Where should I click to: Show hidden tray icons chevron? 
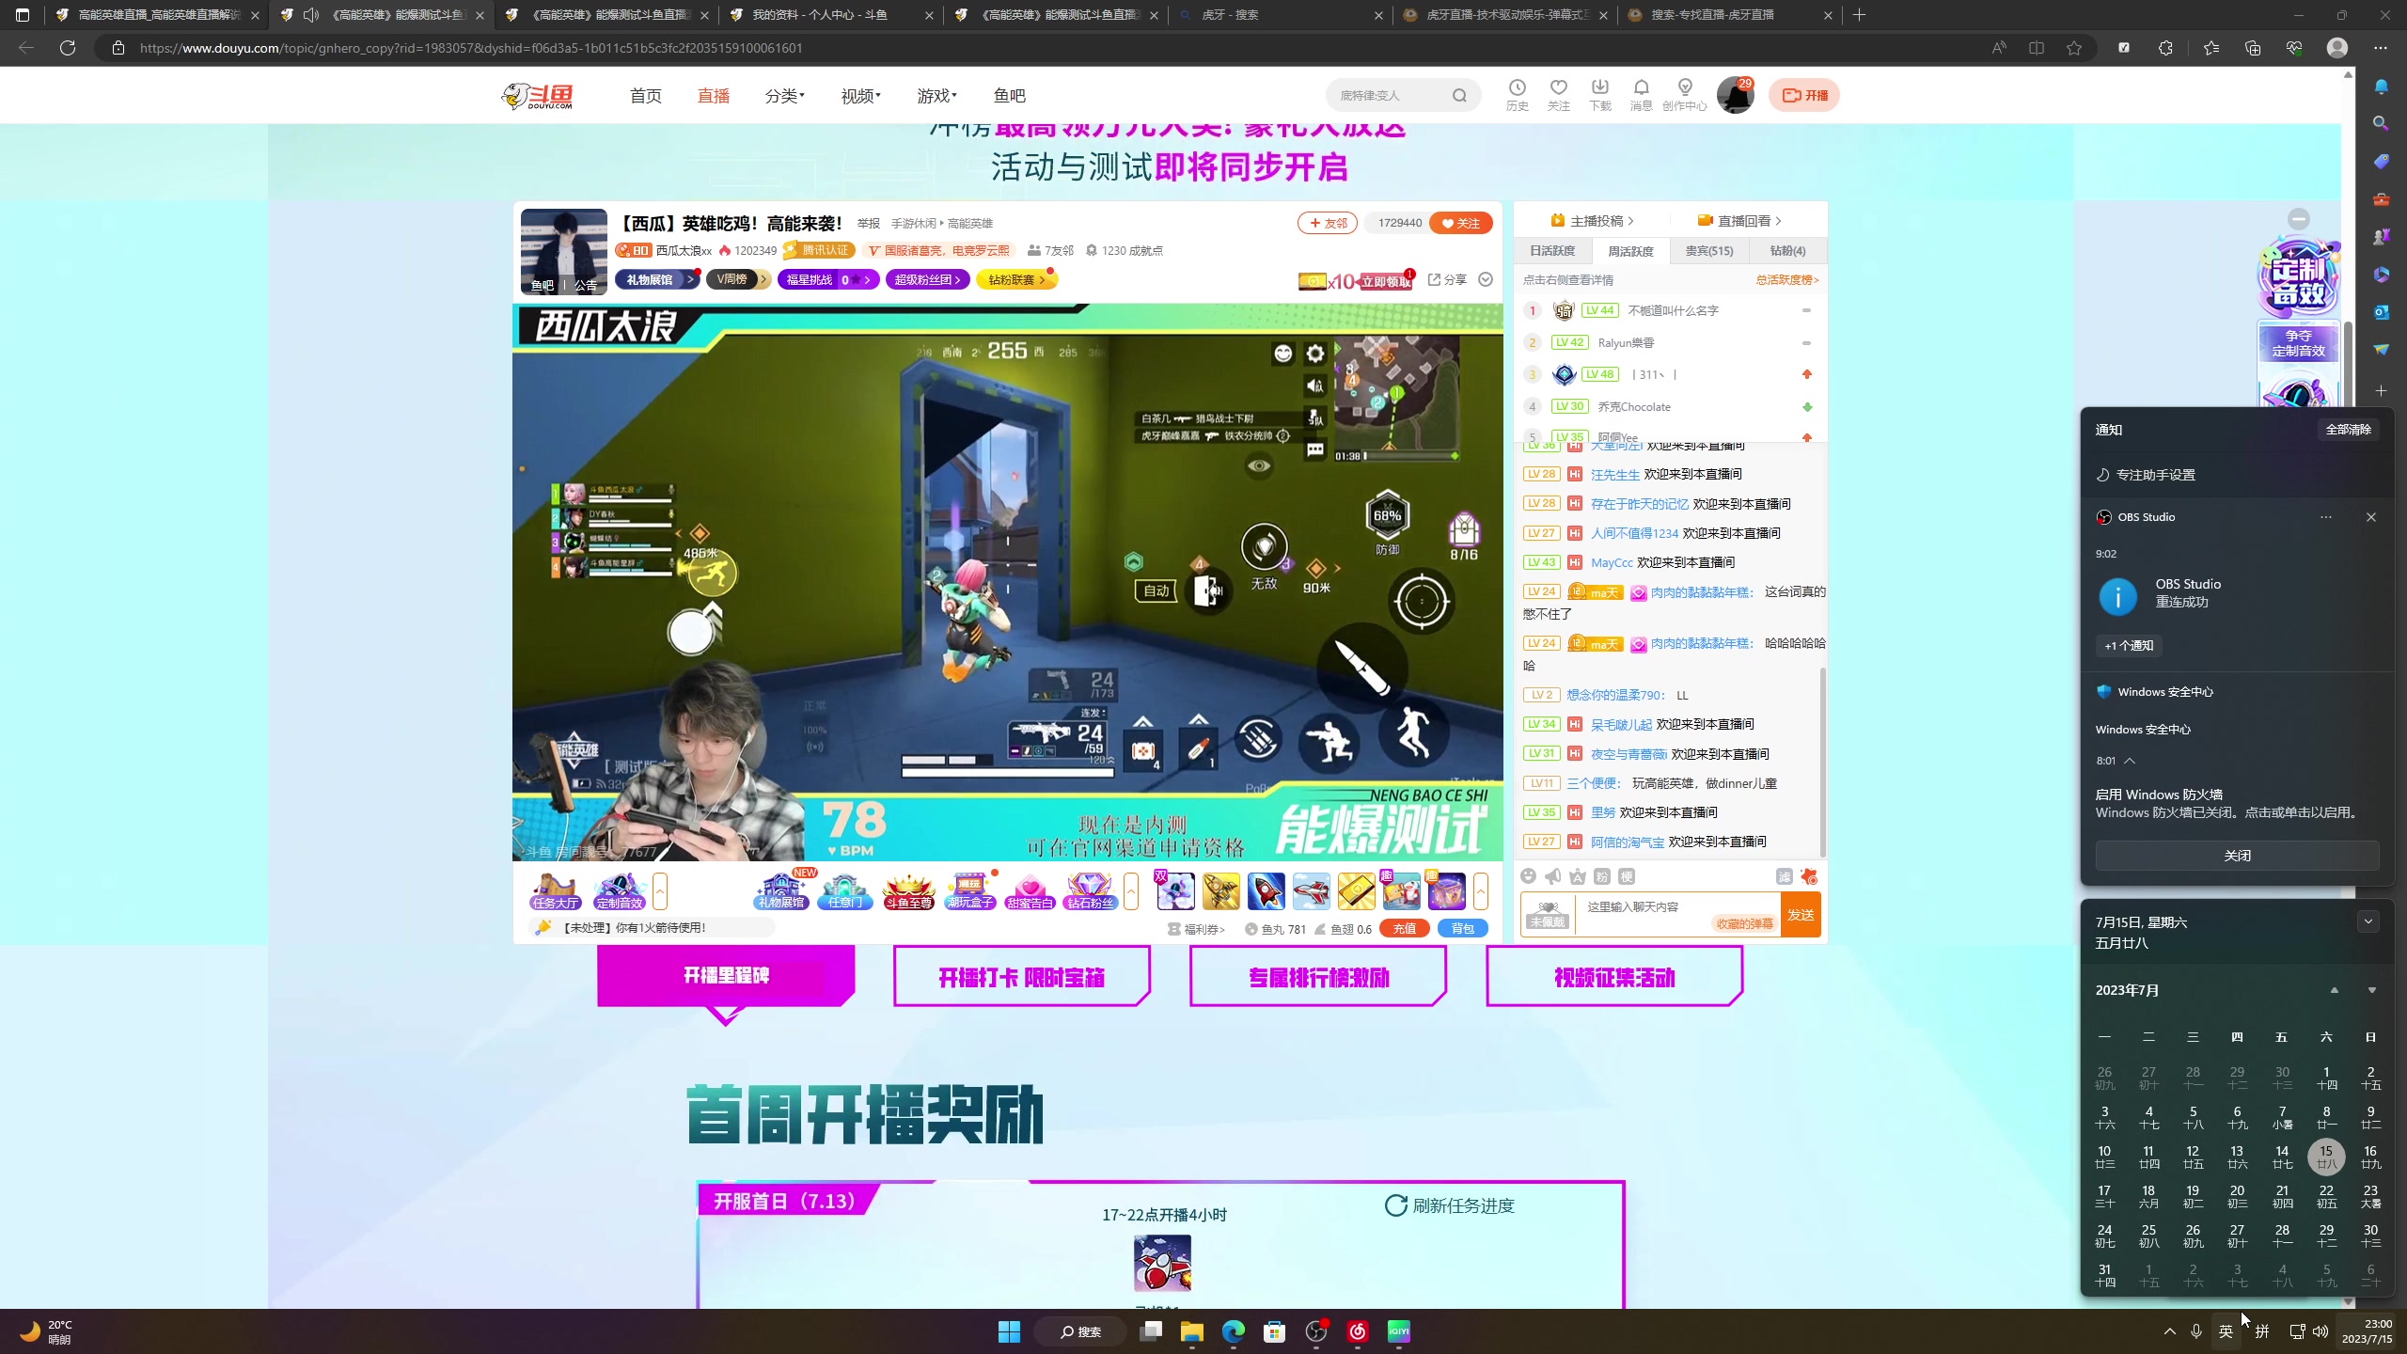pos(2169,1331)
